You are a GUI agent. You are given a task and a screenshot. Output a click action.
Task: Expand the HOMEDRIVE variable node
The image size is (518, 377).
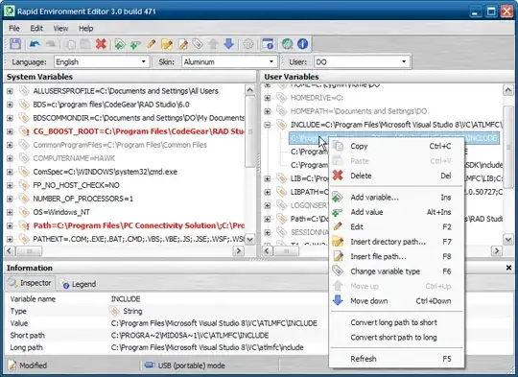click(268, 98)
